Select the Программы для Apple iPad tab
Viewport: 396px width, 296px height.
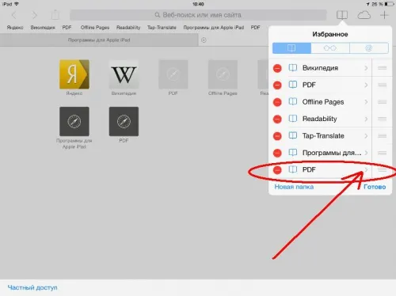[x=99, y=40]
